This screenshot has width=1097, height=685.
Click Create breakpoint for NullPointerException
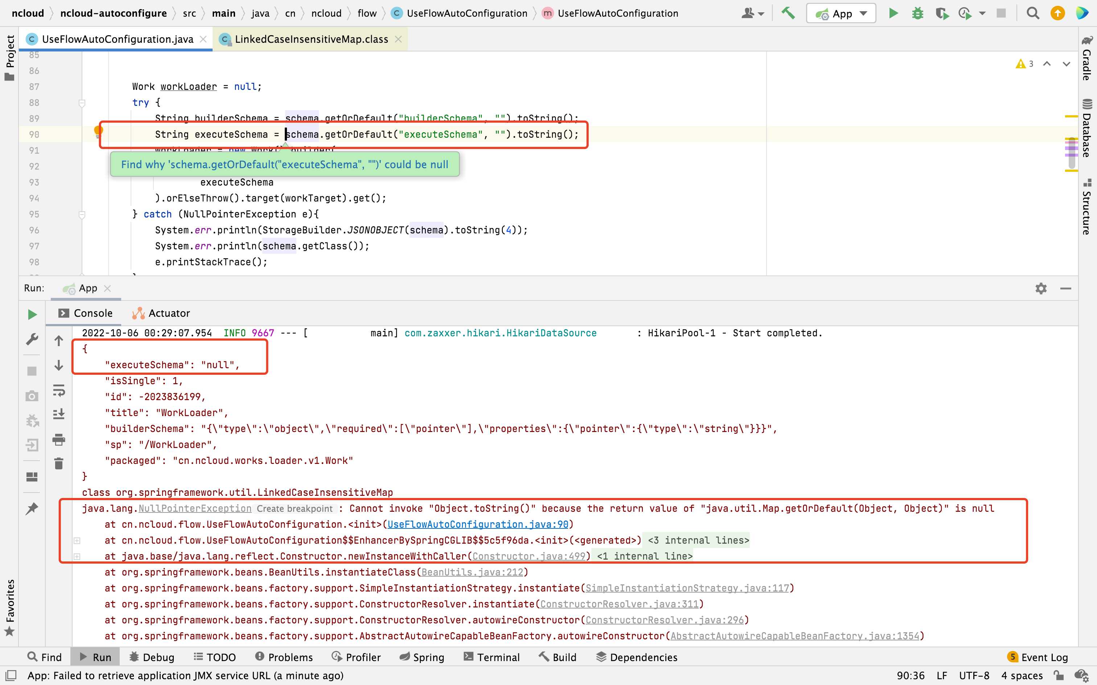pos(295,508)
